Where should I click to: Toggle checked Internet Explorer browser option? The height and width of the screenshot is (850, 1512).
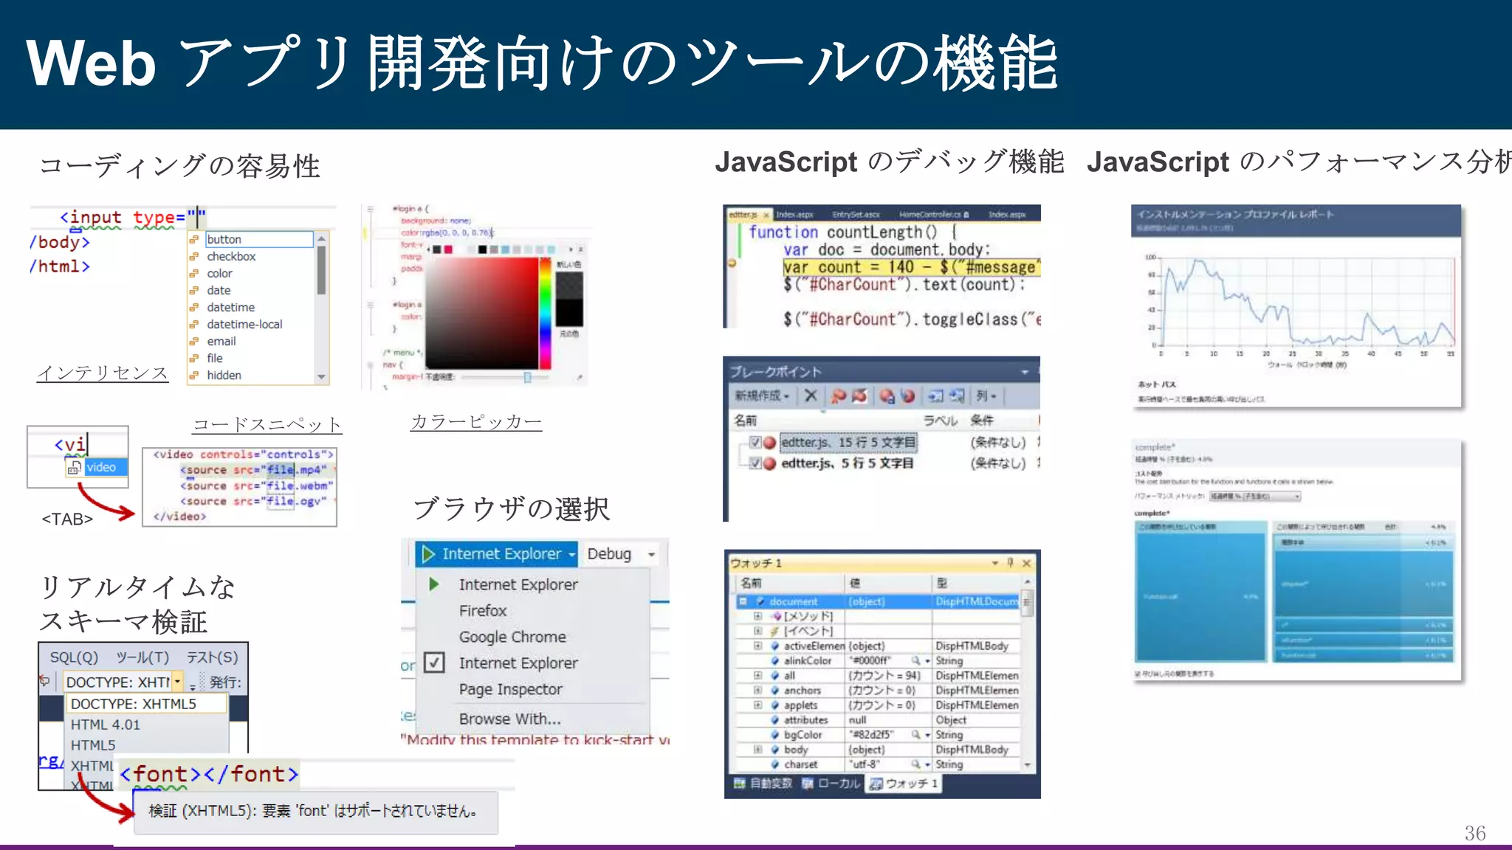click(435, 663)
